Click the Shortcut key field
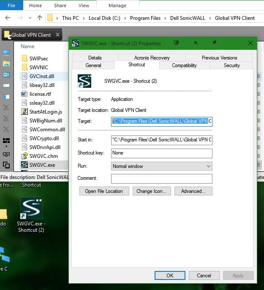This screenshot has width=264, height=290. (162, 153)
